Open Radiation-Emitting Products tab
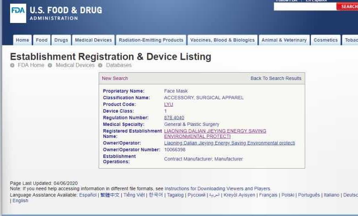The height and width of the screenshot is (216, 358). 151,40
